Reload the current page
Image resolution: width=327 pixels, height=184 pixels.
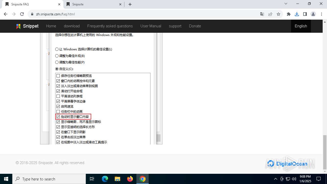click(x=22, y=14)
